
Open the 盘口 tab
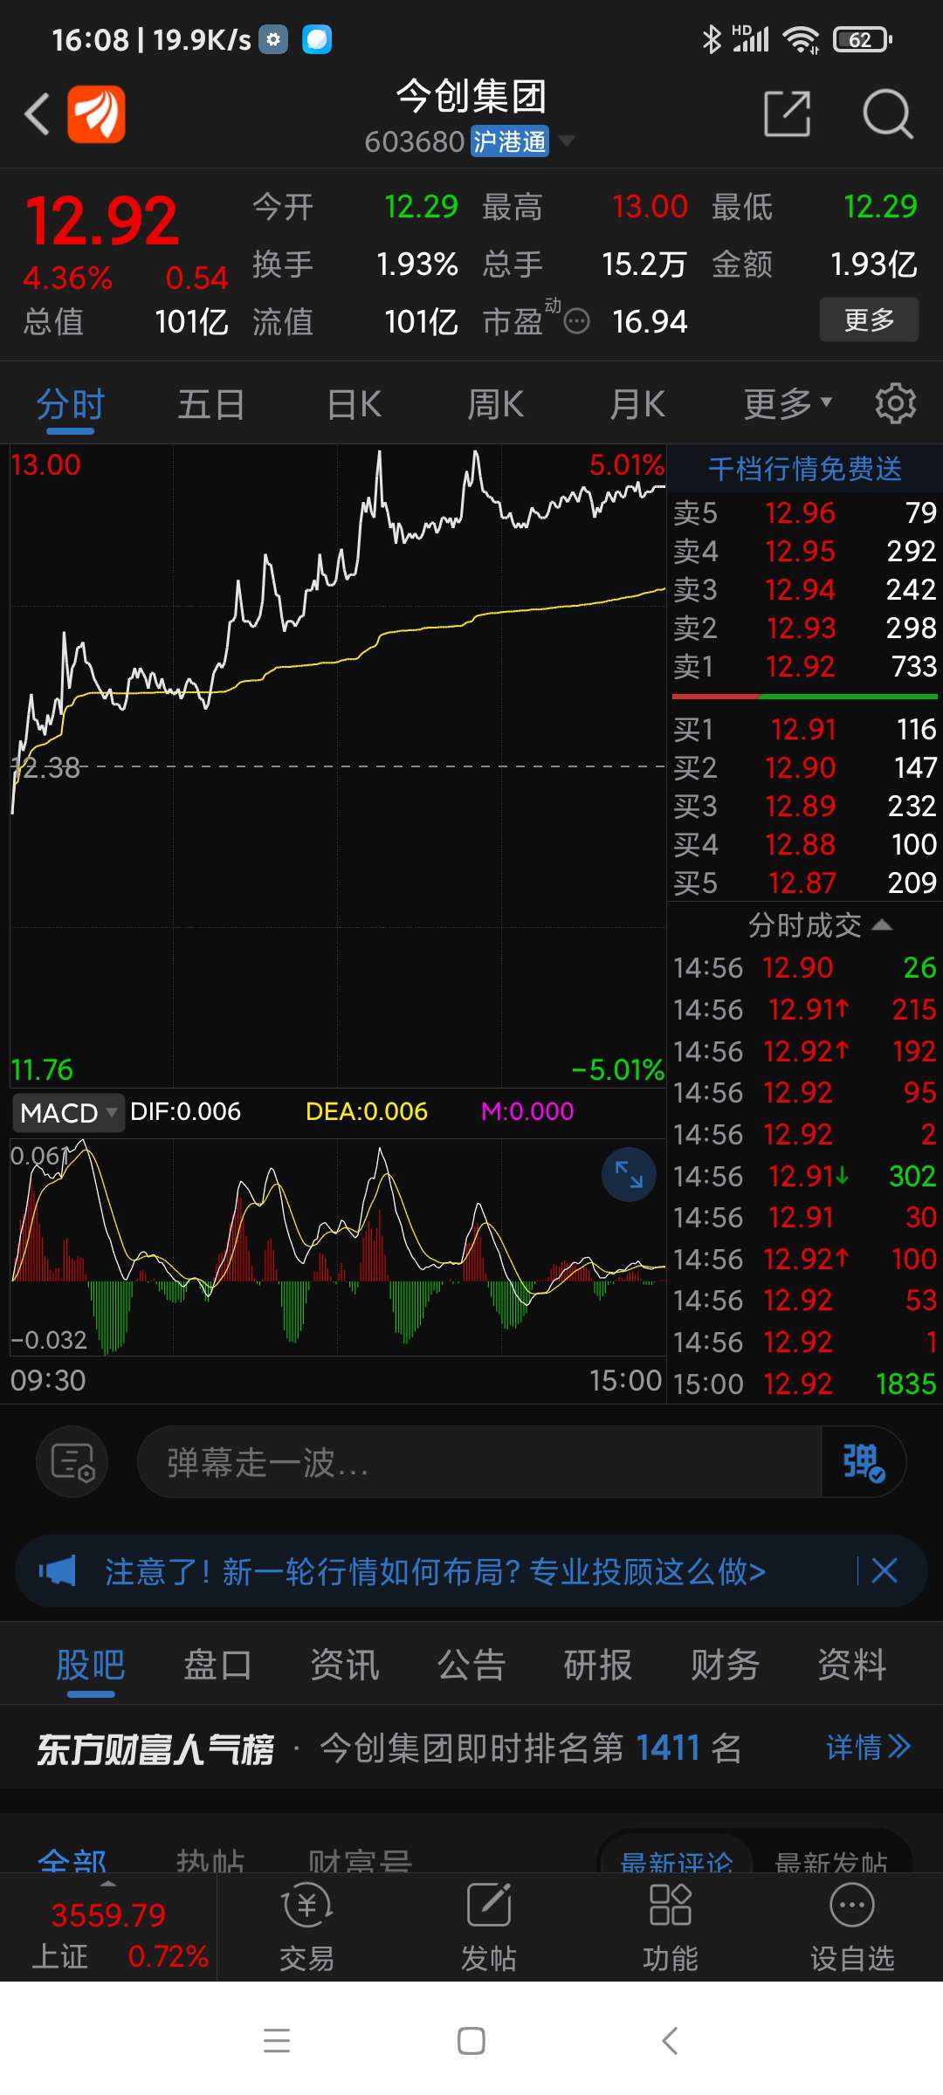[217, 1665]
